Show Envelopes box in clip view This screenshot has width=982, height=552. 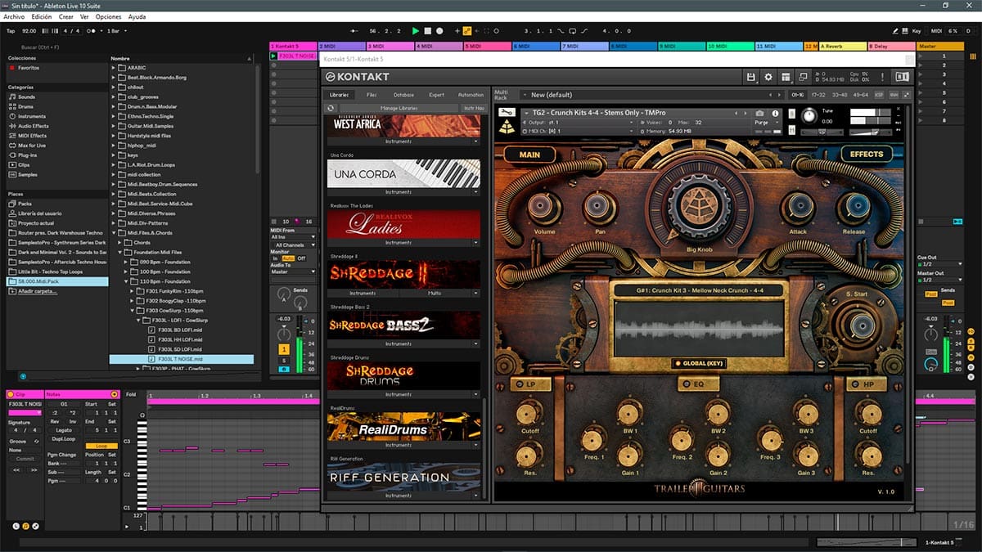[36, 525]
